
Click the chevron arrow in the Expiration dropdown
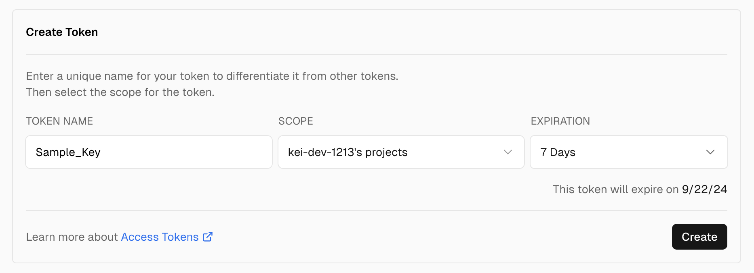pos(710,152)
